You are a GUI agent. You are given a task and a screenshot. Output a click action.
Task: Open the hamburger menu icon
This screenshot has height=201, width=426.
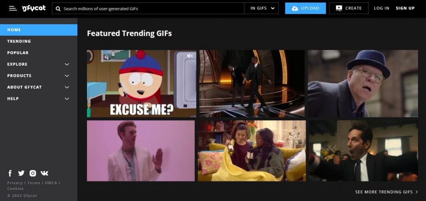[13, 8]
